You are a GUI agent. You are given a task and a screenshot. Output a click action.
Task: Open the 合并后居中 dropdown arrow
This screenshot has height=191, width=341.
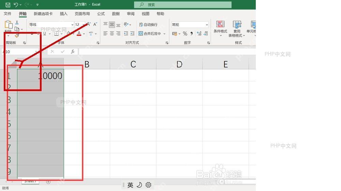click(x=164, y=34)
